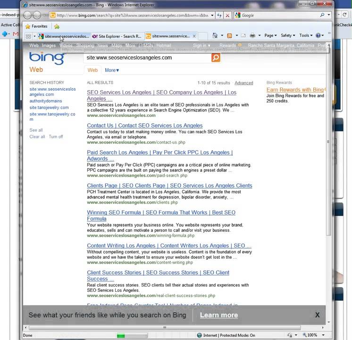
Task: Print the page using printer icon
Action: (252, 35)
